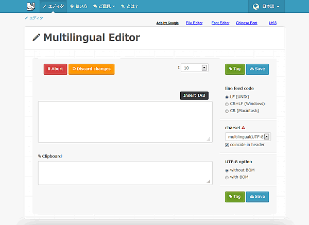
Task: Open the ご意見 menu in navbar
Action: [104, 7]
